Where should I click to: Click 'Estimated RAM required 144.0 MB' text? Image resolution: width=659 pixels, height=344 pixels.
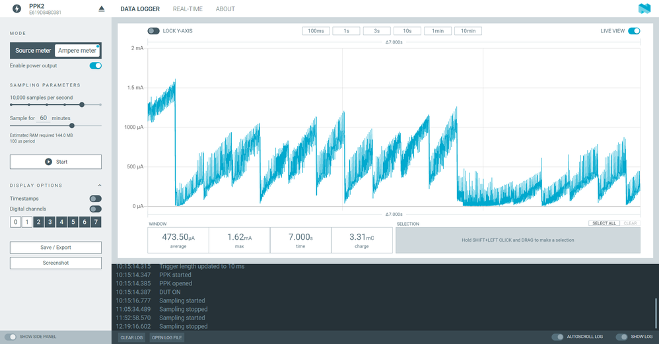[x=41, y=135]
